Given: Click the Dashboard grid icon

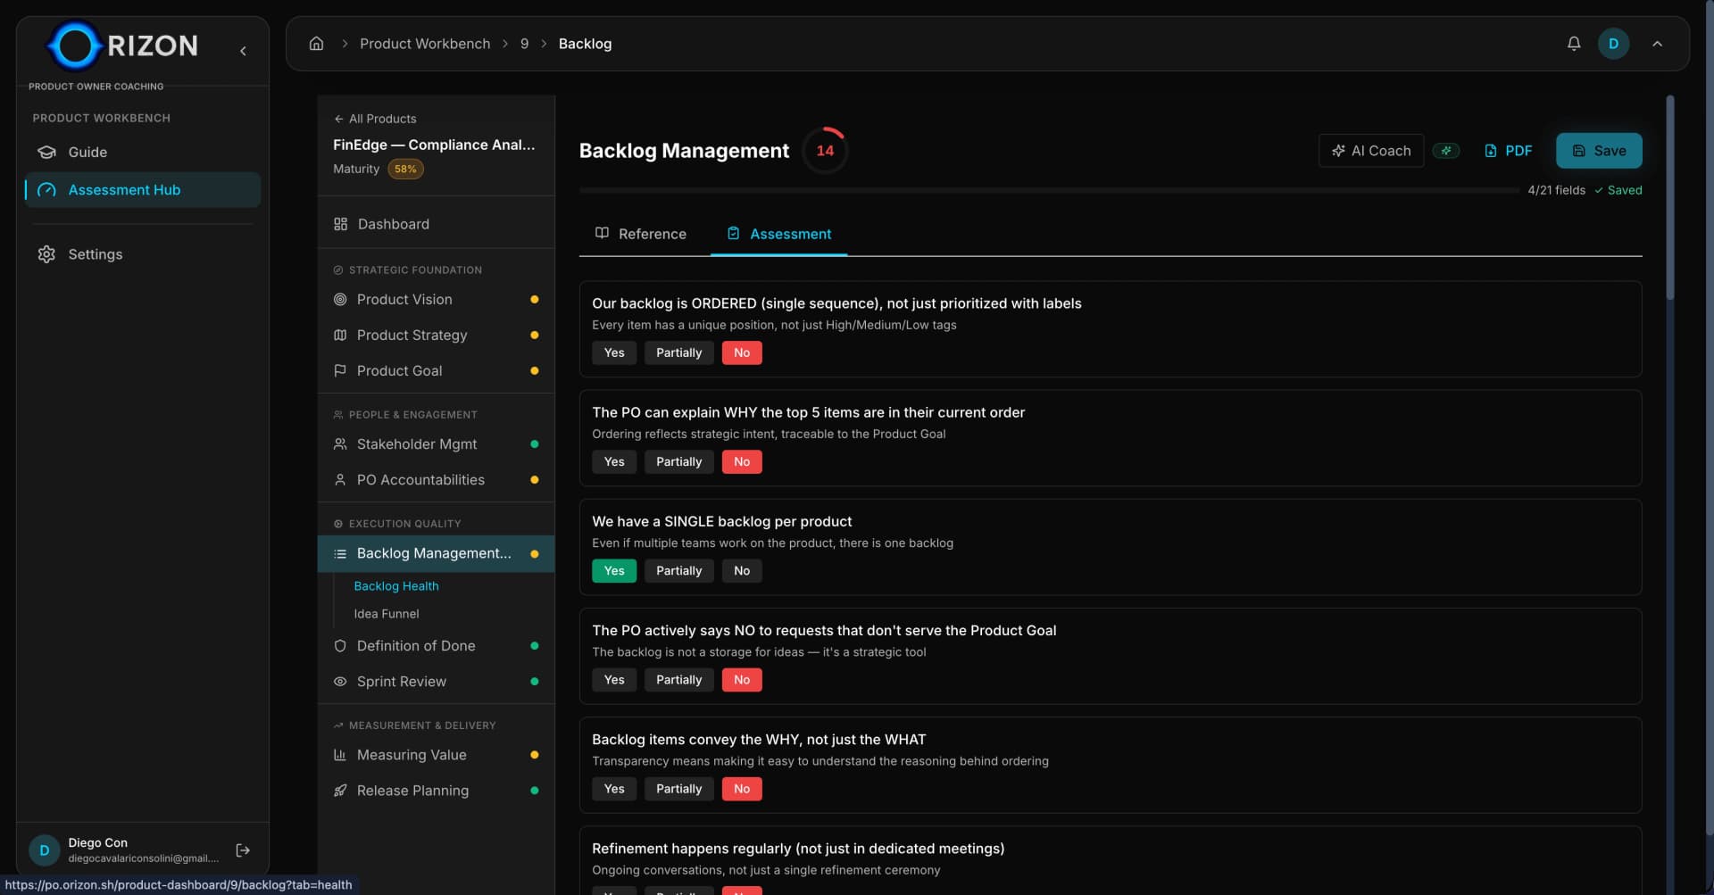Looking at the screenshot, I should (x=340, y=224).
